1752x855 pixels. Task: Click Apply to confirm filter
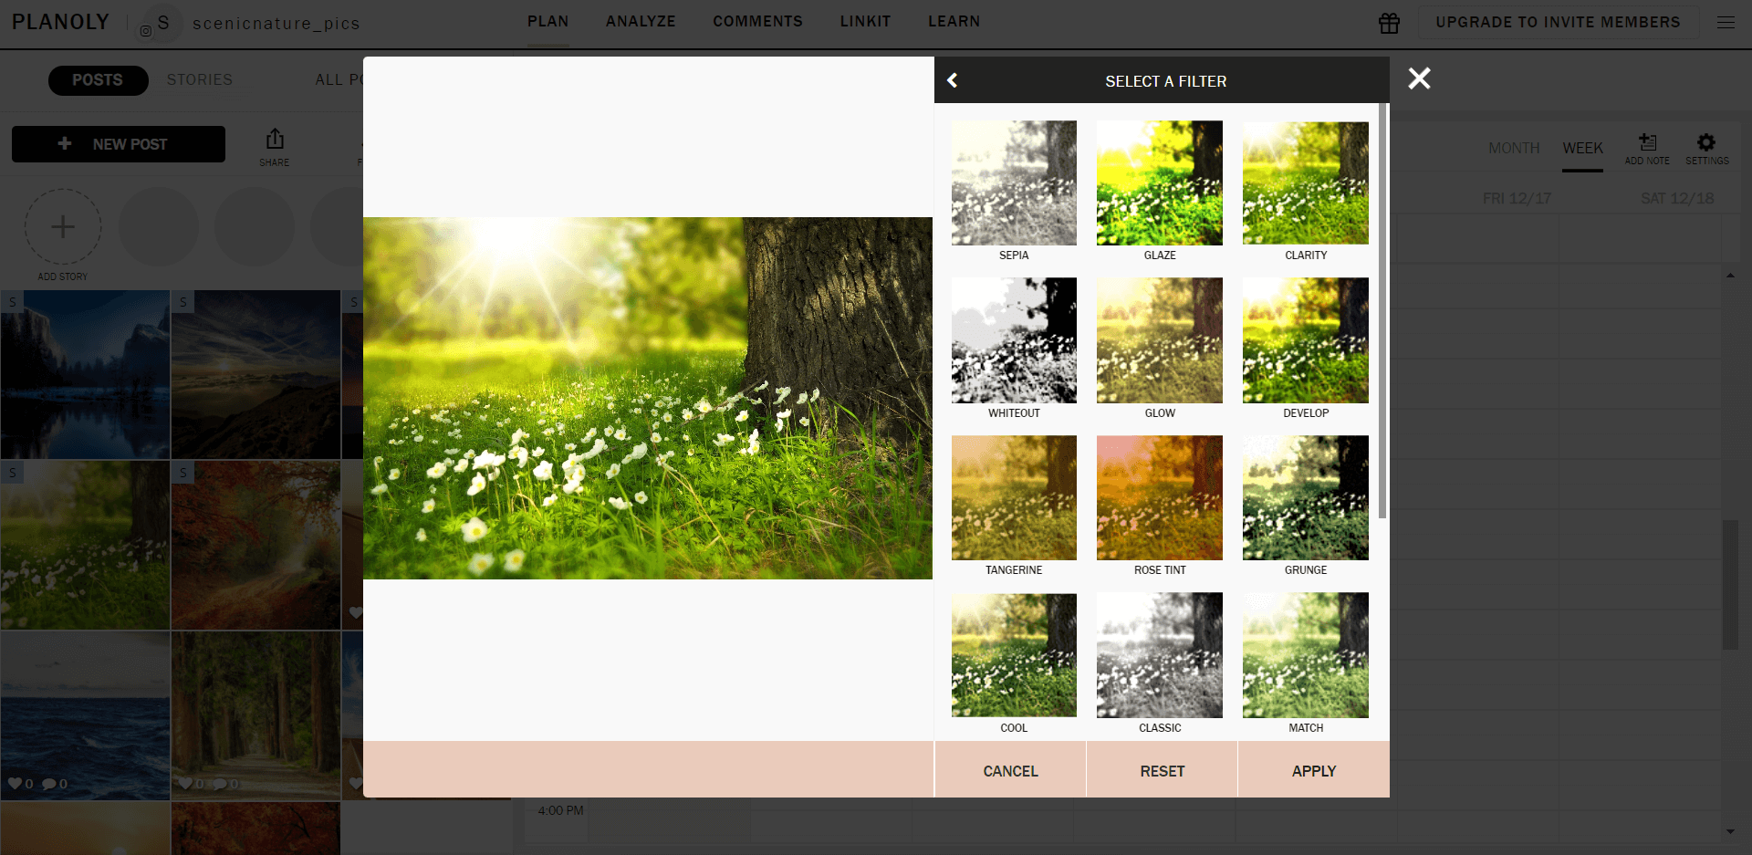pyautogui.click(x=1314, y=771)
